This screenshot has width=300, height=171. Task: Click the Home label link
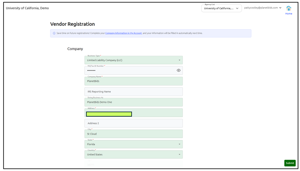click(x=288, y=14)
